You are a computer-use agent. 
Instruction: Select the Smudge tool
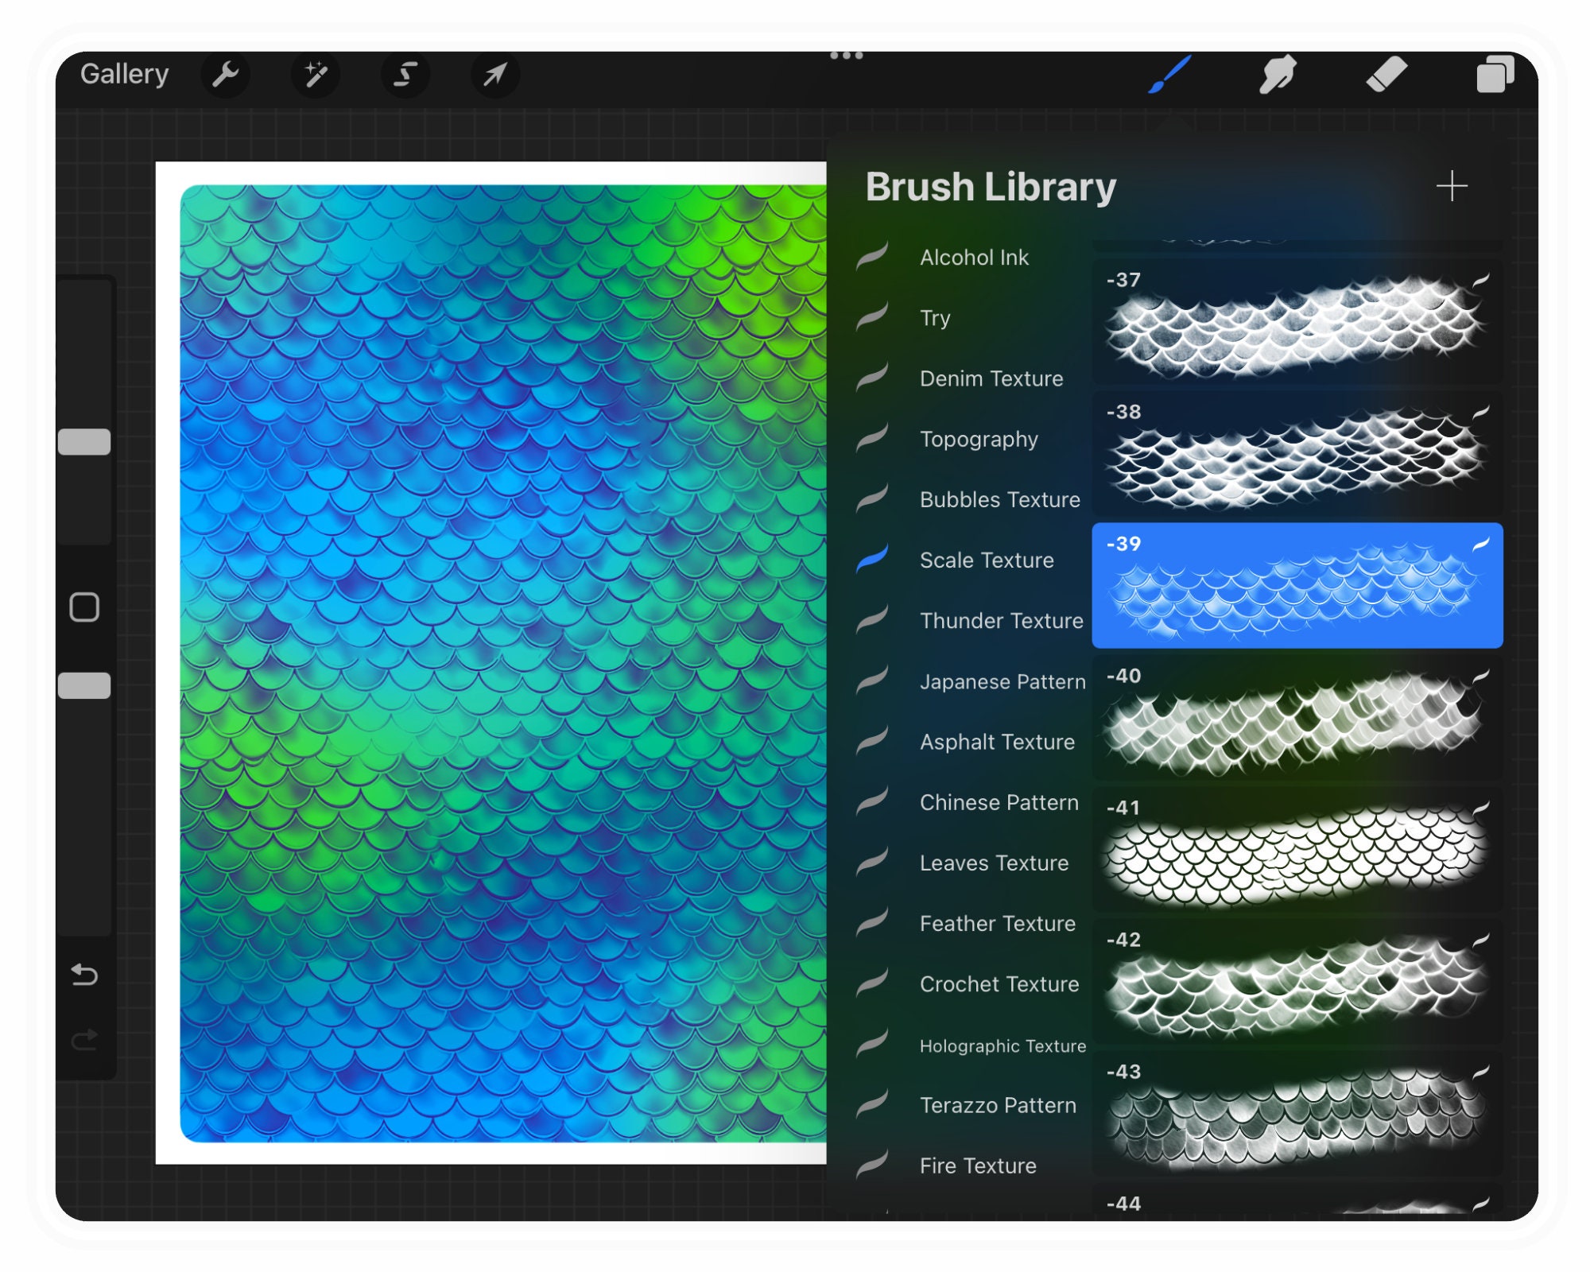[x=1278, y=75]
